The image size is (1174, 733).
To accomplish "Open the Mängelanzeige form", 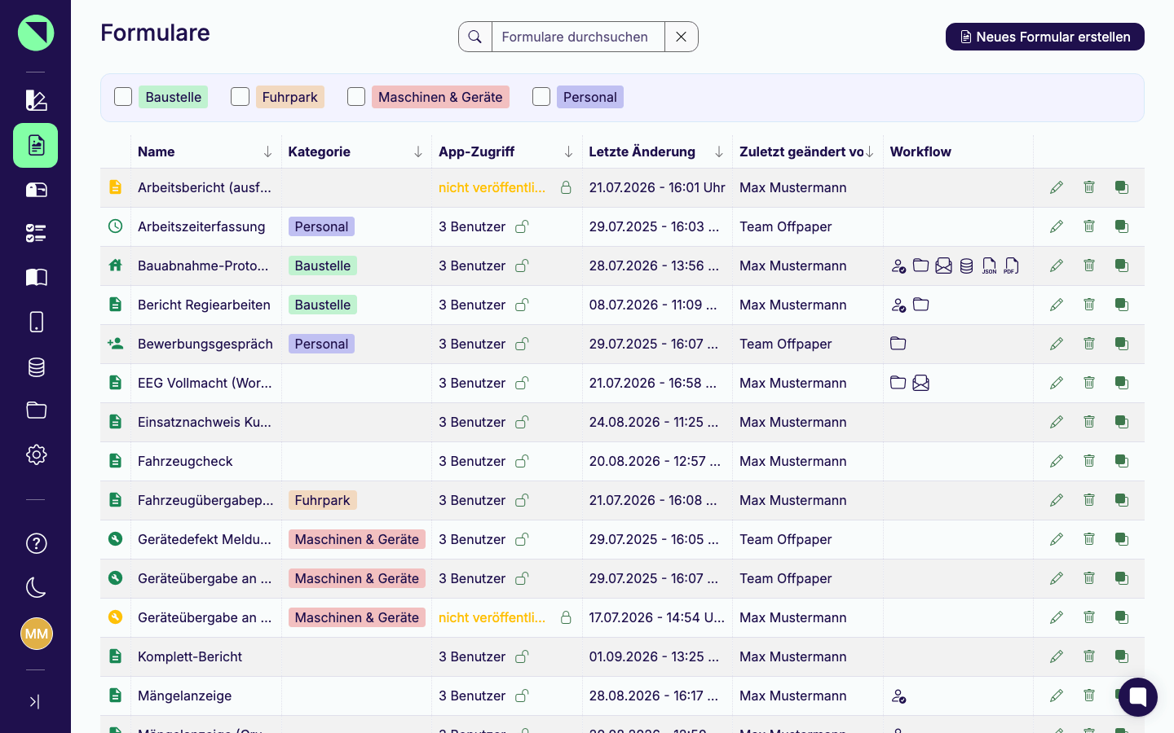I will coord(185,696).
